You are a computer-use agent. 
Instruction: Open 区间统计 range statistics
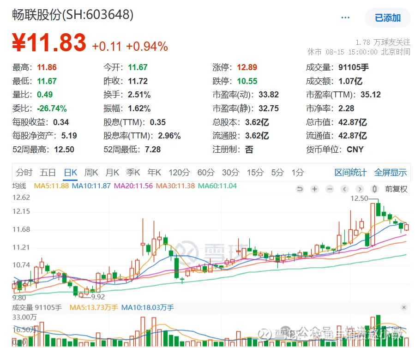350,173
